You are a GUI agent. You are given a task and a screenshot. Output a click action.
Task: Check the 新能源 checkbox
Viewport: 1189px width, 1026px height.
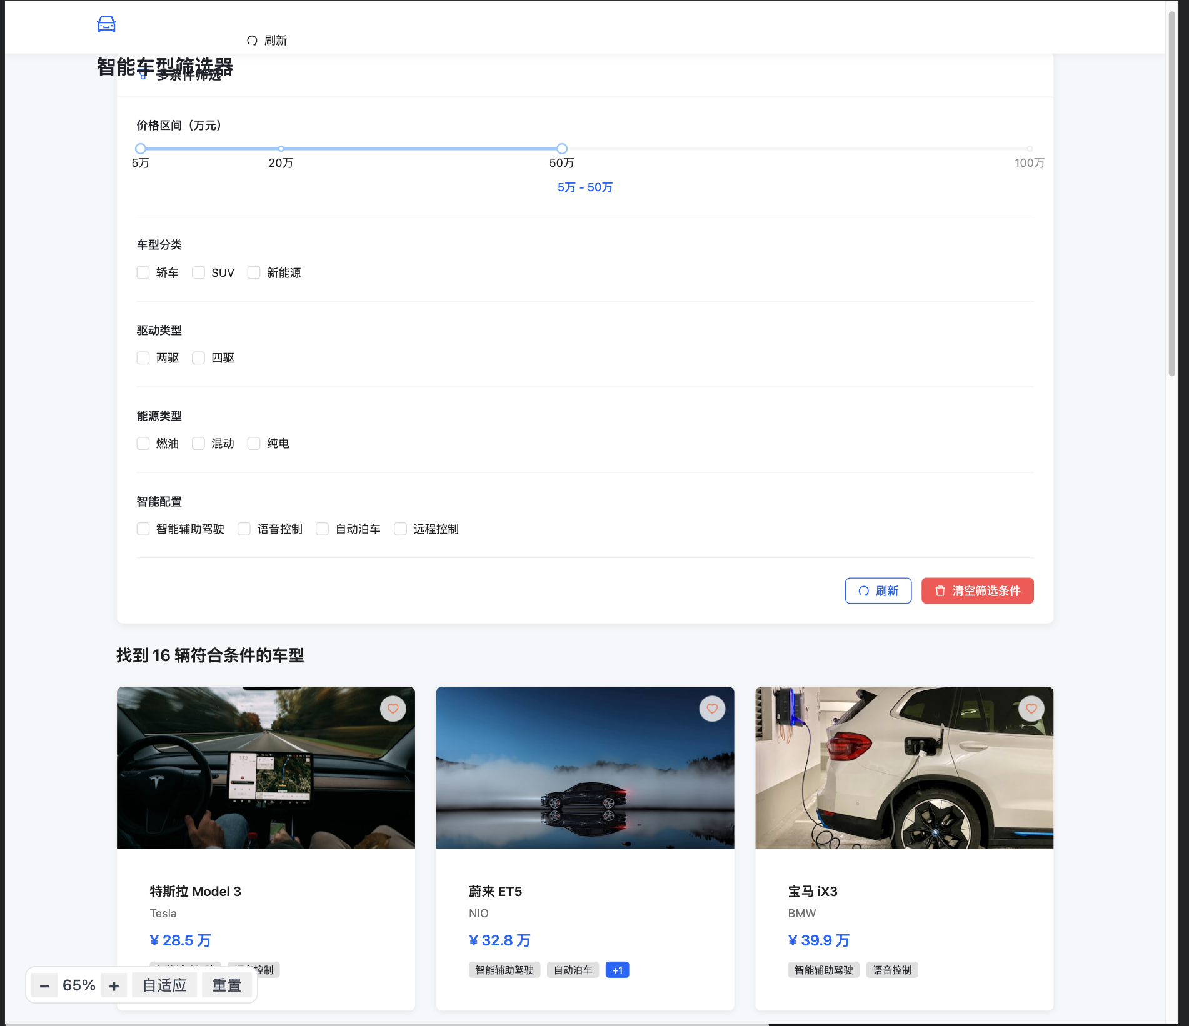coord(254,272)
